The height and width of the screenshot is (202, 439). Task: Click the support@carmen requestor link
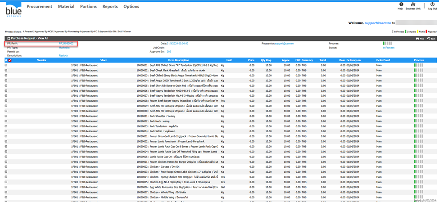[x=284, y=44]
